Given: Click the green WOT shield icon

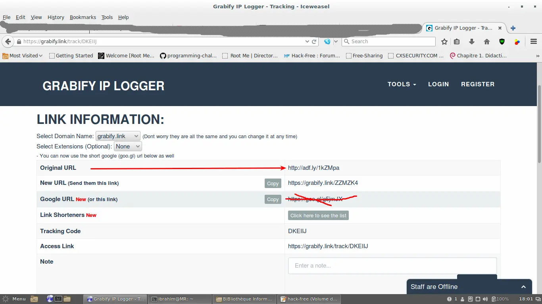Looking at the screenshot, I should (x=502, y=41).
